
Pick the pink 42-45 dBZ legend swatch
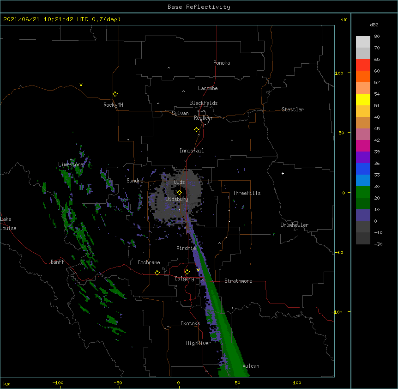(x=363, y=134)
